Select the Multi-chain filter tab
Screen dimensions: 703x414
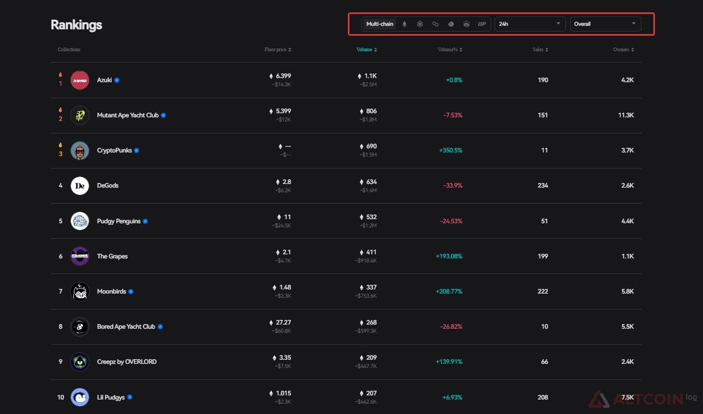pyautogui.click(x=380, y=24)
